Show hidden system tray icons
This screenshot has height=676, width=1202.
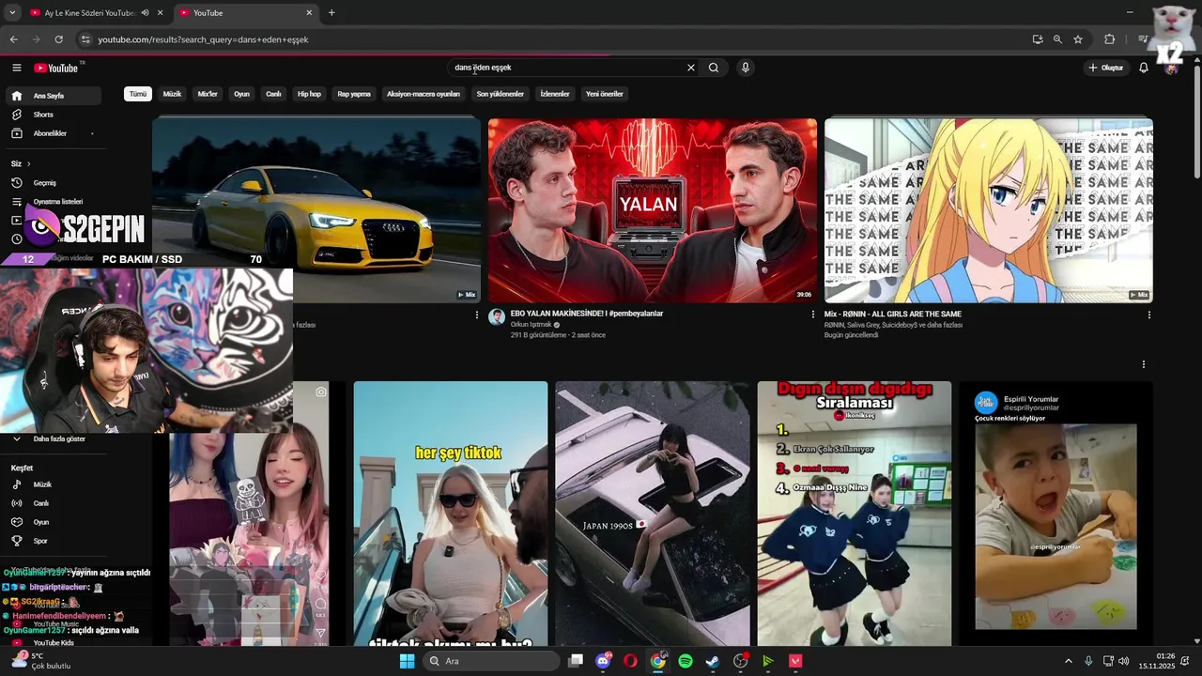pyautogui.click(x=1069, y=661)
